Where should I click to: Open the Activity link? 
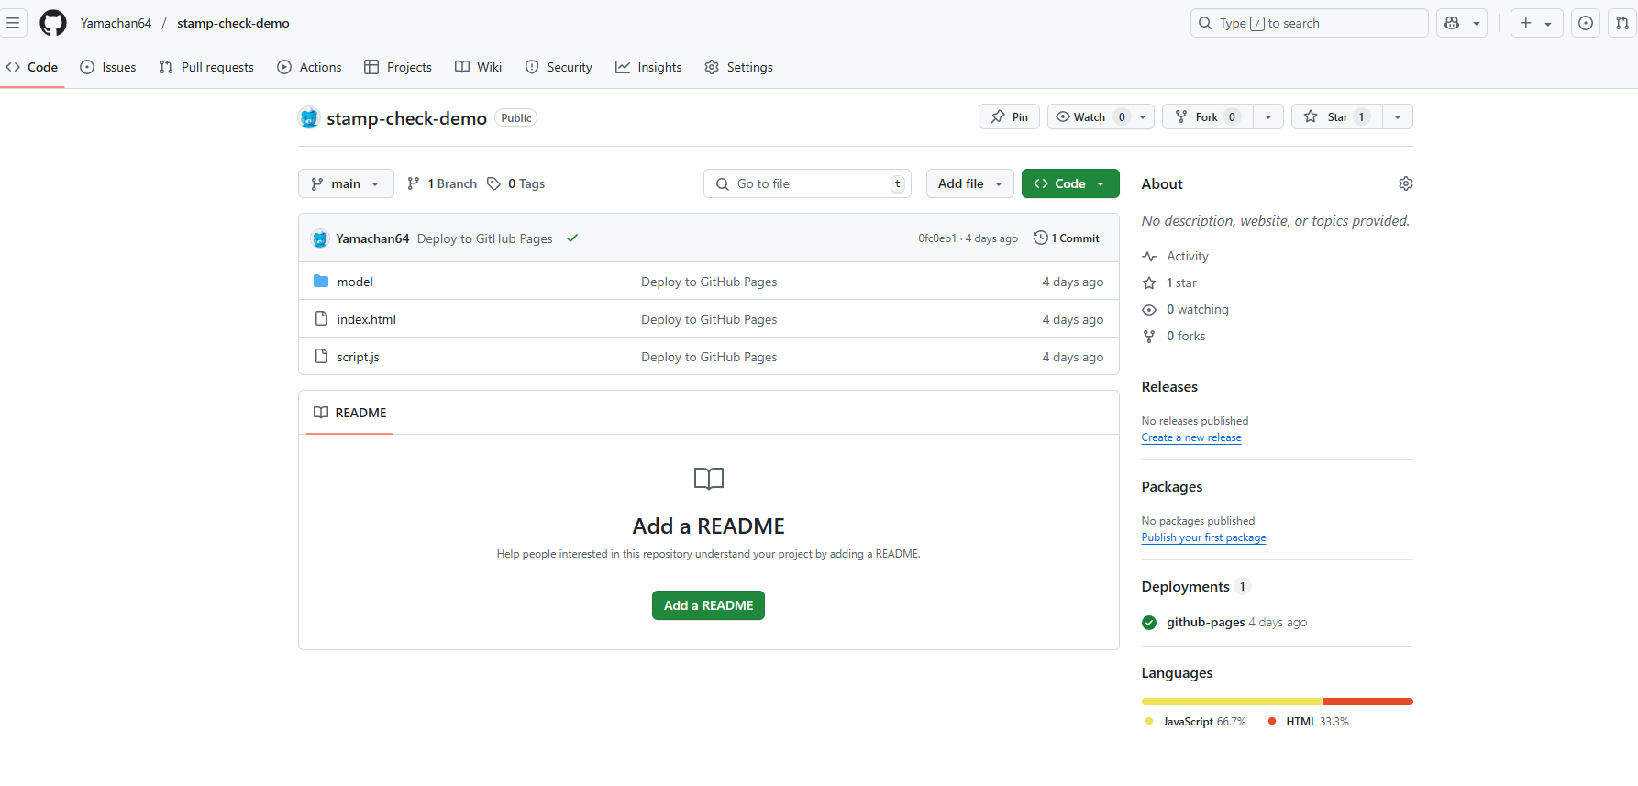tap(1176, 256)
